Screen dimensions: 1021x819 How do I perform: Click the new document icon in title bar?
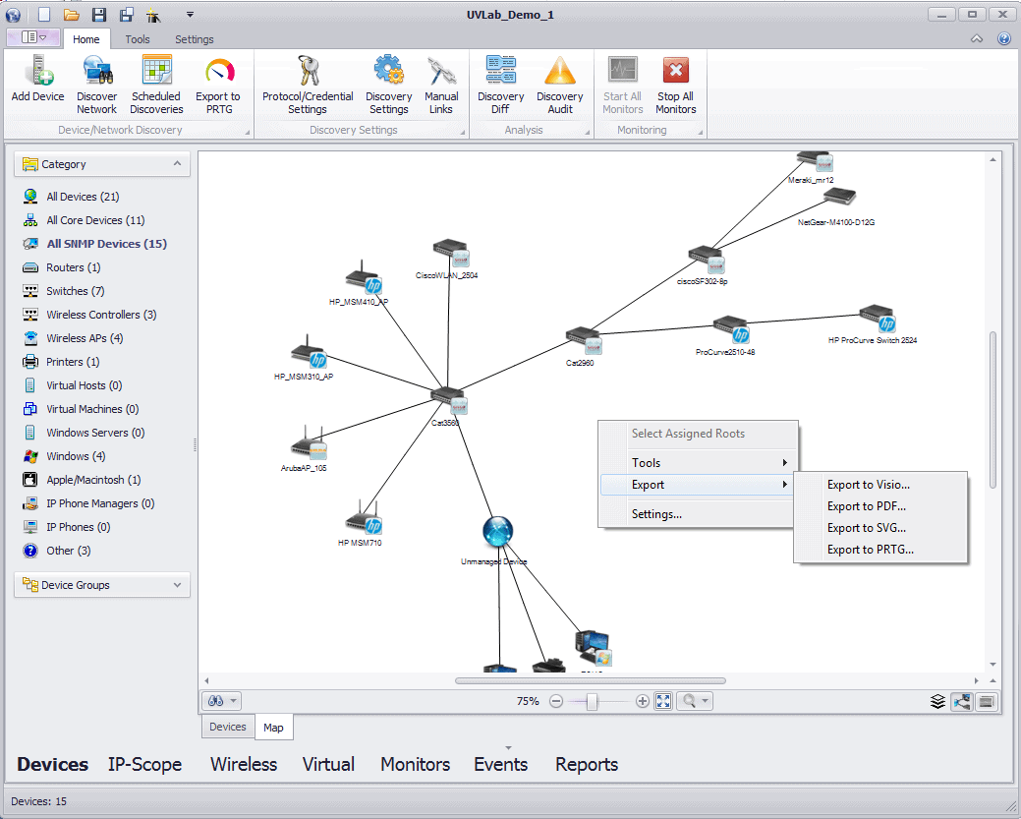pos(44,15)
